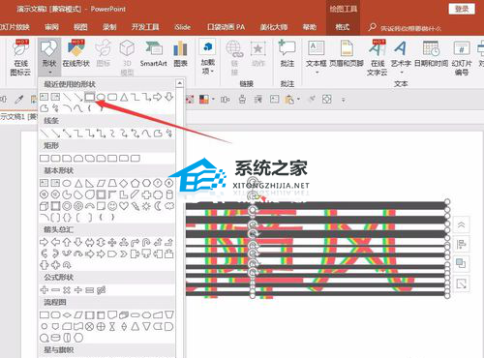The height and width of the screenshot is (358, 484).
Task: Choose the smiley face shape
Action: pos(112,206)
